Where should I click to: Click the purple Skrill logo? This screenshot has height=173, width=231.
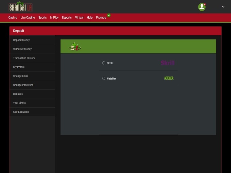point(167,63)
